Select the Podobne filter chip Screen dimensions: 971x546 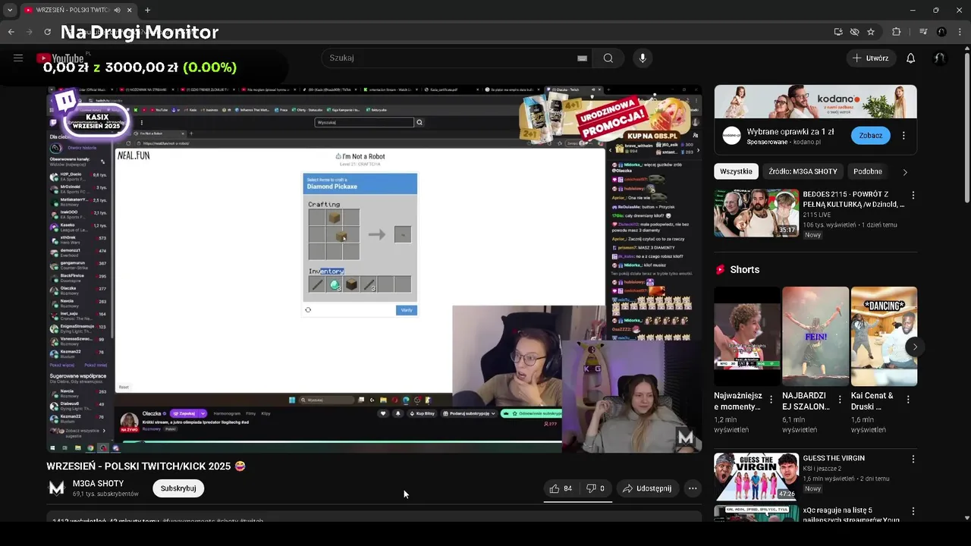click(x=868, y=171)
